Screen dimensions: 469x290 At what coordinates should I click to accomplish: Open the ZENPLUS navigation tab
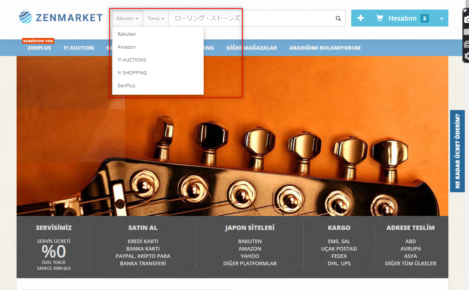pyautogui.click(x=39, y=48)
